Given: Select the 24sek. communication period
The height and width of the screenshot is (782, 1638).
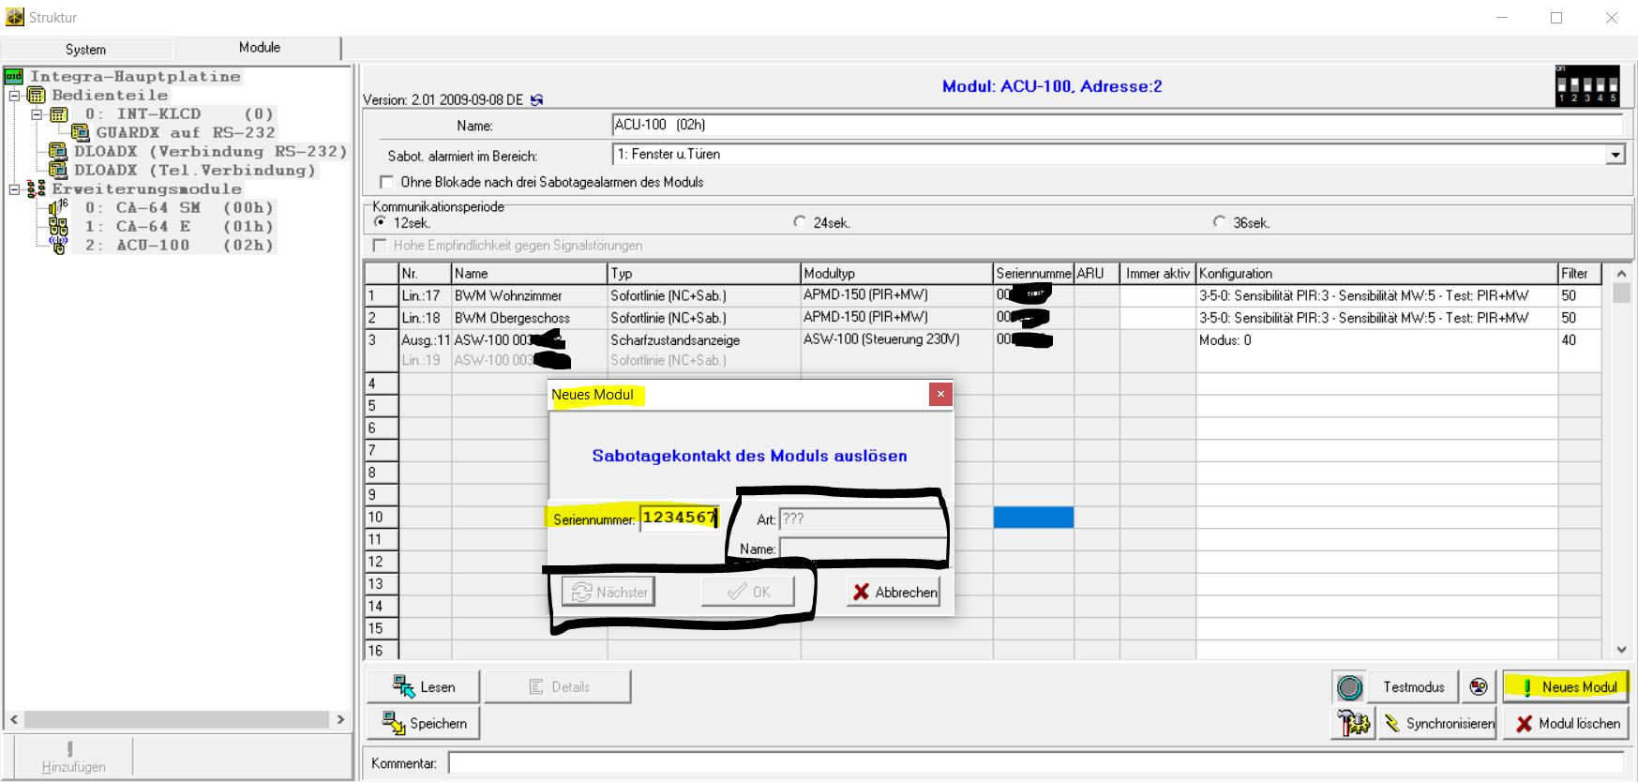Looking at the screenshot, I should tap(800, 222).
